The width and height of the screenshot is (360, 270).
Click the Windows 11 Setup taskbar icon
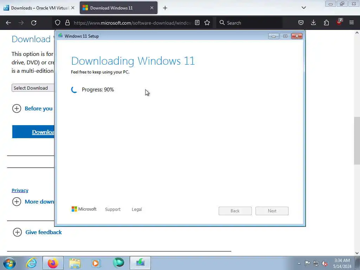tap(140, 263)
